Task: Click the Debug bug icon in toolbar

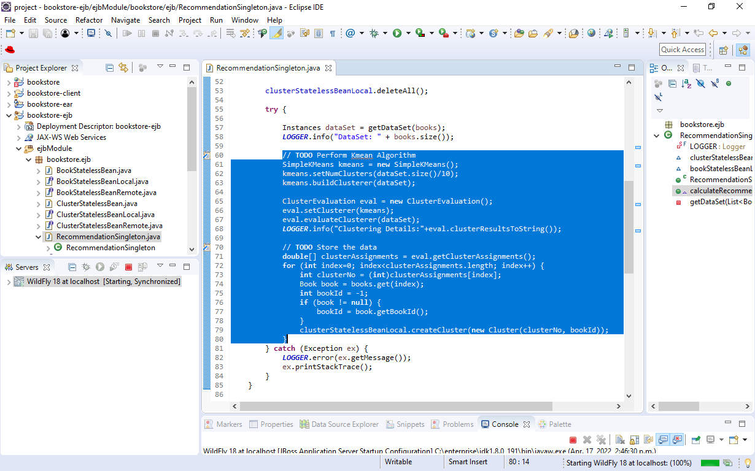Action: tap(374, 33)
